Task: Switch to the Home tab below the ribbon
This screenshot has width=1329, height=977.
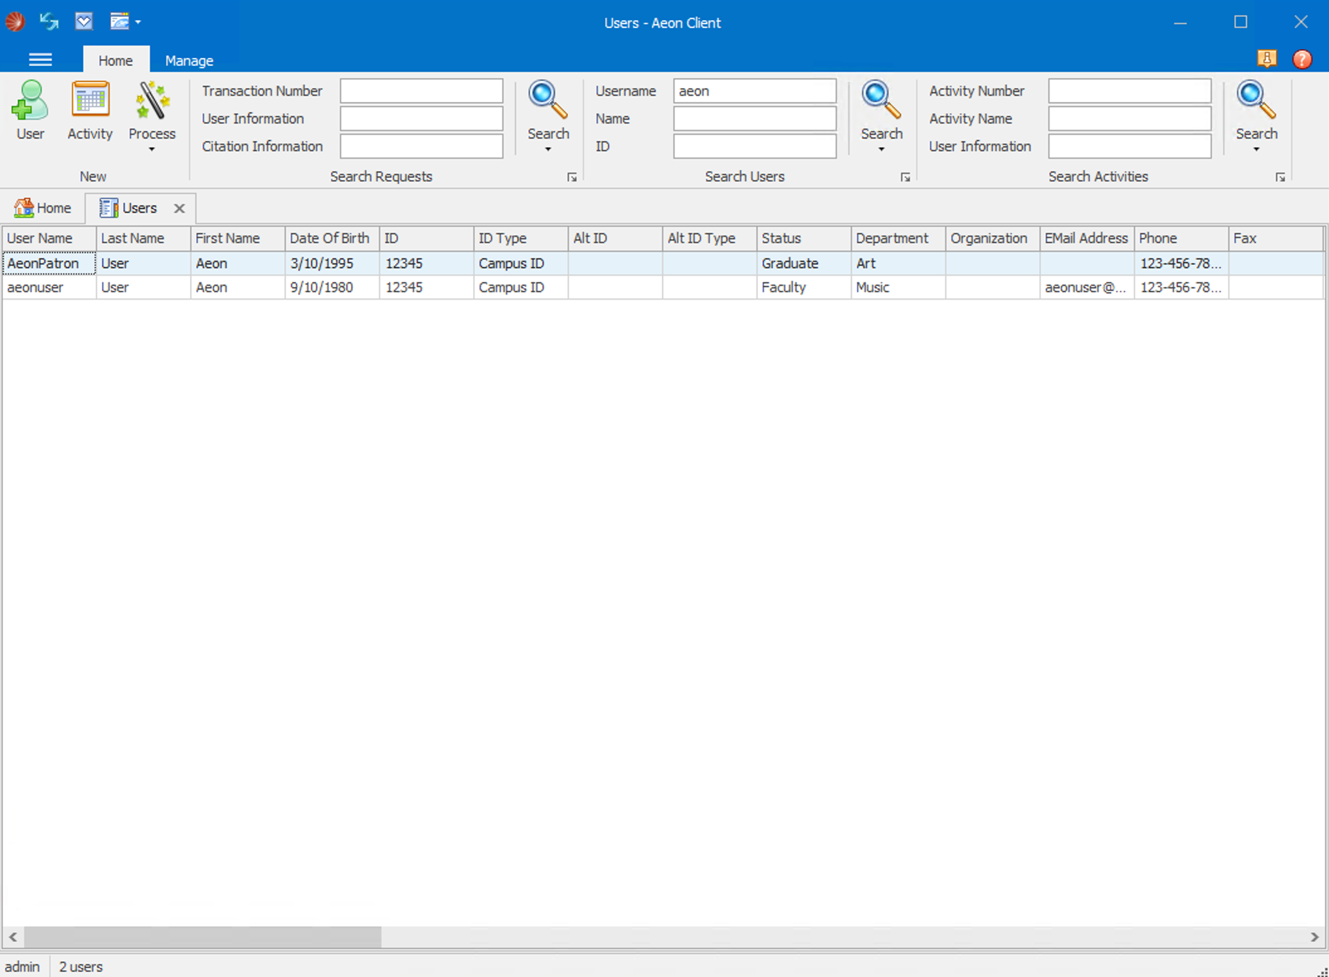Action: (x=42, y=208)
